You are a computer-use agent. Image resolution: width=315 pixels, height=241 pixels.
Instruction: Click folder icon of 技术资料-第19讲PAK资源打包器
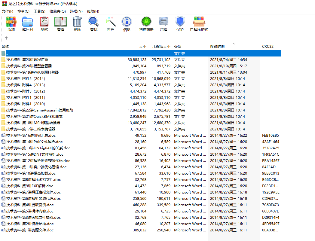3,72
